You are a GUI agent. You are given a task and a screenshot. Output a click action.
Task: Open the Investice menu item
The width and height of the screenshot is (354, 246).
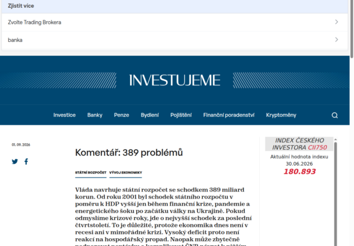64,115
